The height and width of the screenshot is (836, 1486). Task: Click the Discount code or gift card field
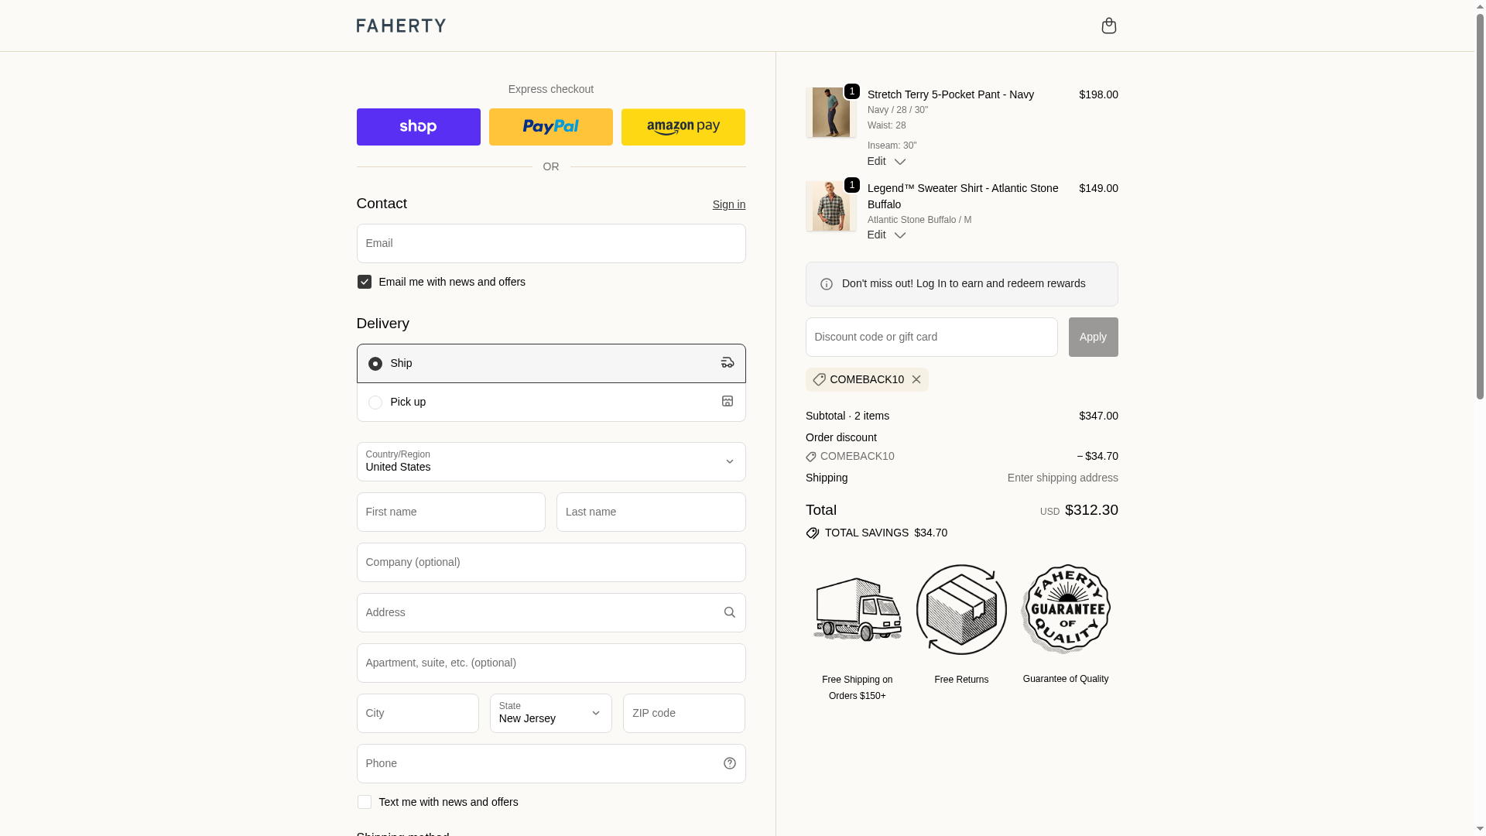click(931, 337)
